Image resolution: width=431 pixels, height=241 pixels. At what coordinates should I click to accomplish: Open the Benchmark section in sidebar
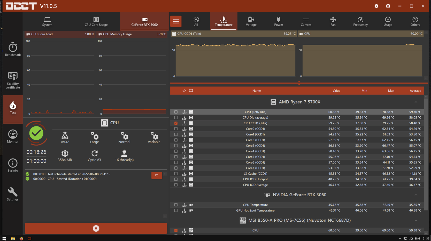coord(13,49)
